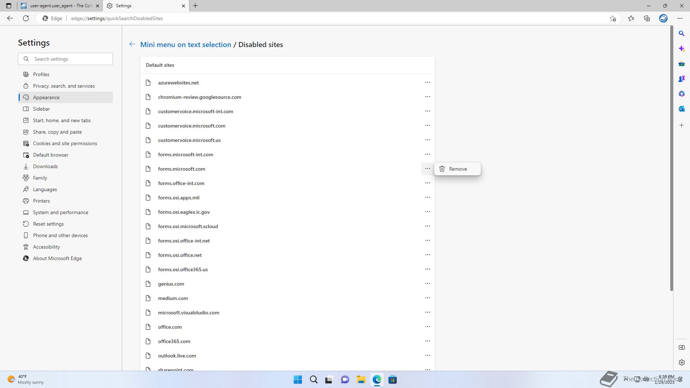This screenshot has width=690, height=388.
Task: Open weather widget Mostly sunny
Action: coord(26,379)
